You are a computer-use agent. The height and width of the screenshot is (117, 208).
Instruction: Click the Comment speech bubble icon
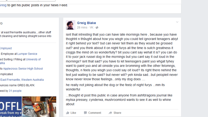(x=85, y=113)
